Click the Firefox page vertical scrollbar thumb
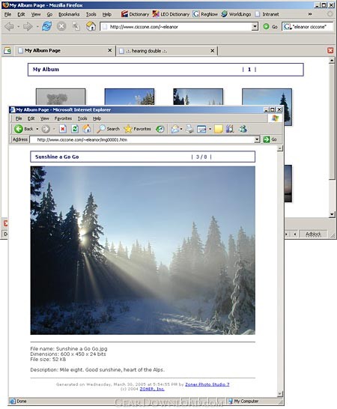Screen dimensions: 337x409 pyautogui.click(x=332, y=122)
